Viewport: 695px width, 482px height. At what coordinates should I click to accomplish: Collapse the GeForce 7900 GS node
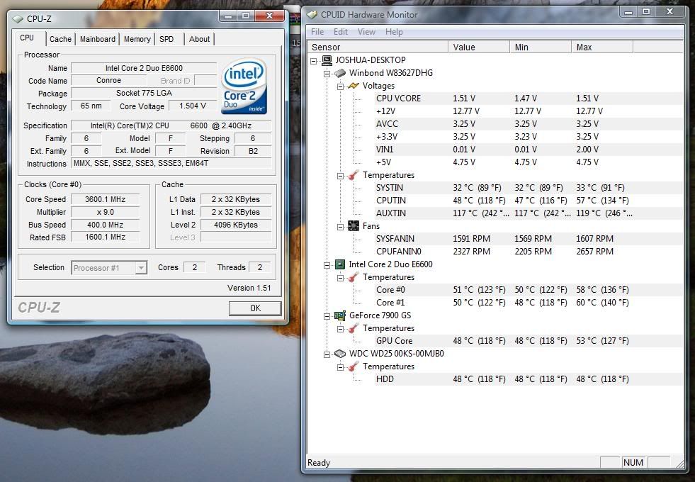click(x=327, y=316)
